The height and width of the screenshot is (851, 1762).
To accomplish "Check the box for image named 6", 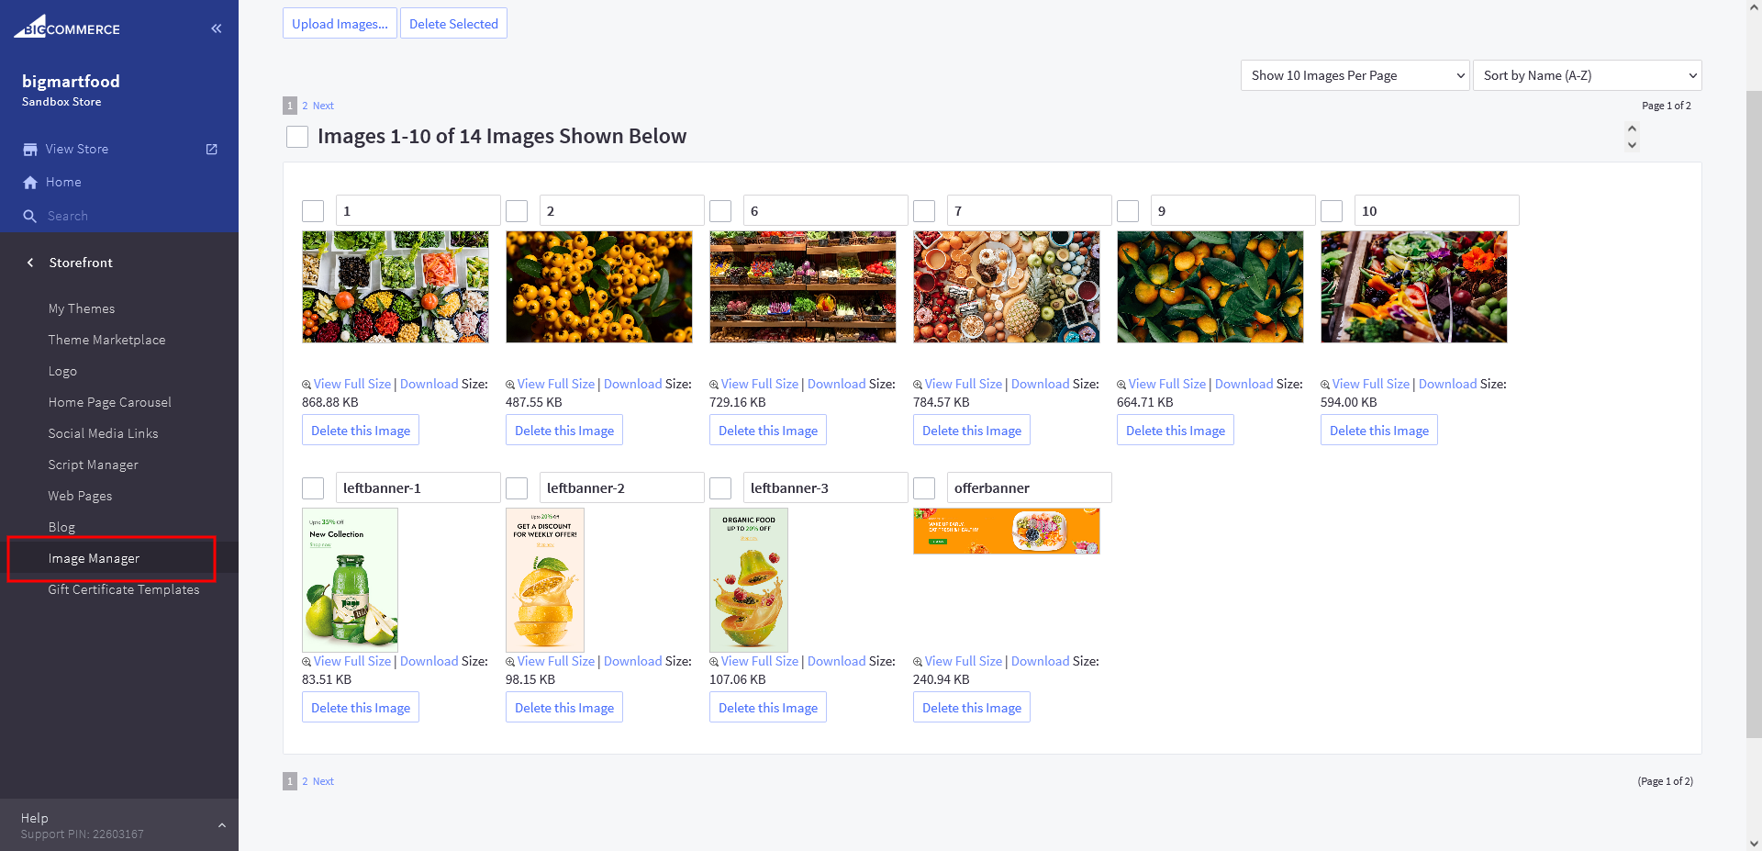I will [x=720, y=211].
